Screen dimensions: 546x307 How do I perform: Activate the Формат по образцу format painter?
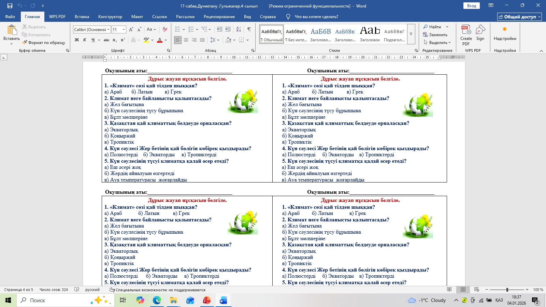tap(44, 43)
